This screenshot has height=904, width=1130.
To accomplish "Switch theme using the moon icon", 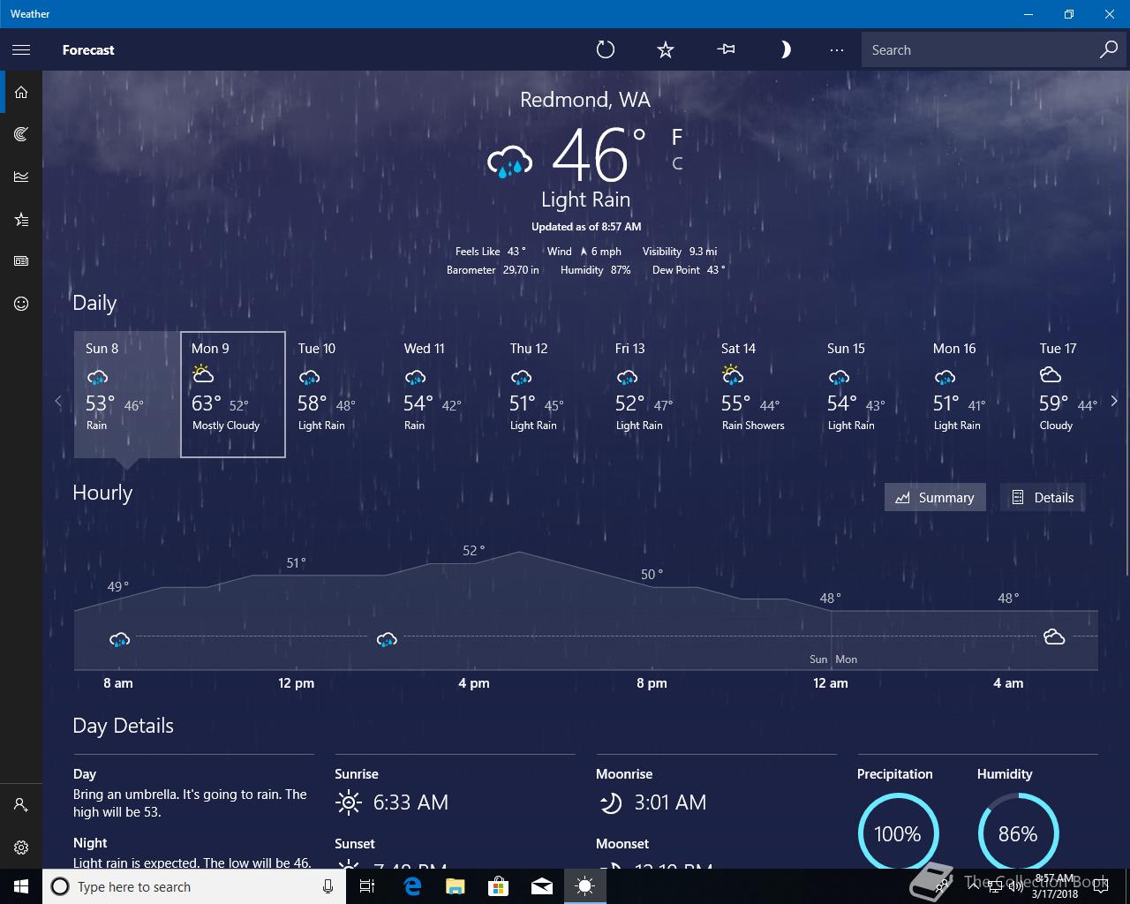I will [785, 49].
